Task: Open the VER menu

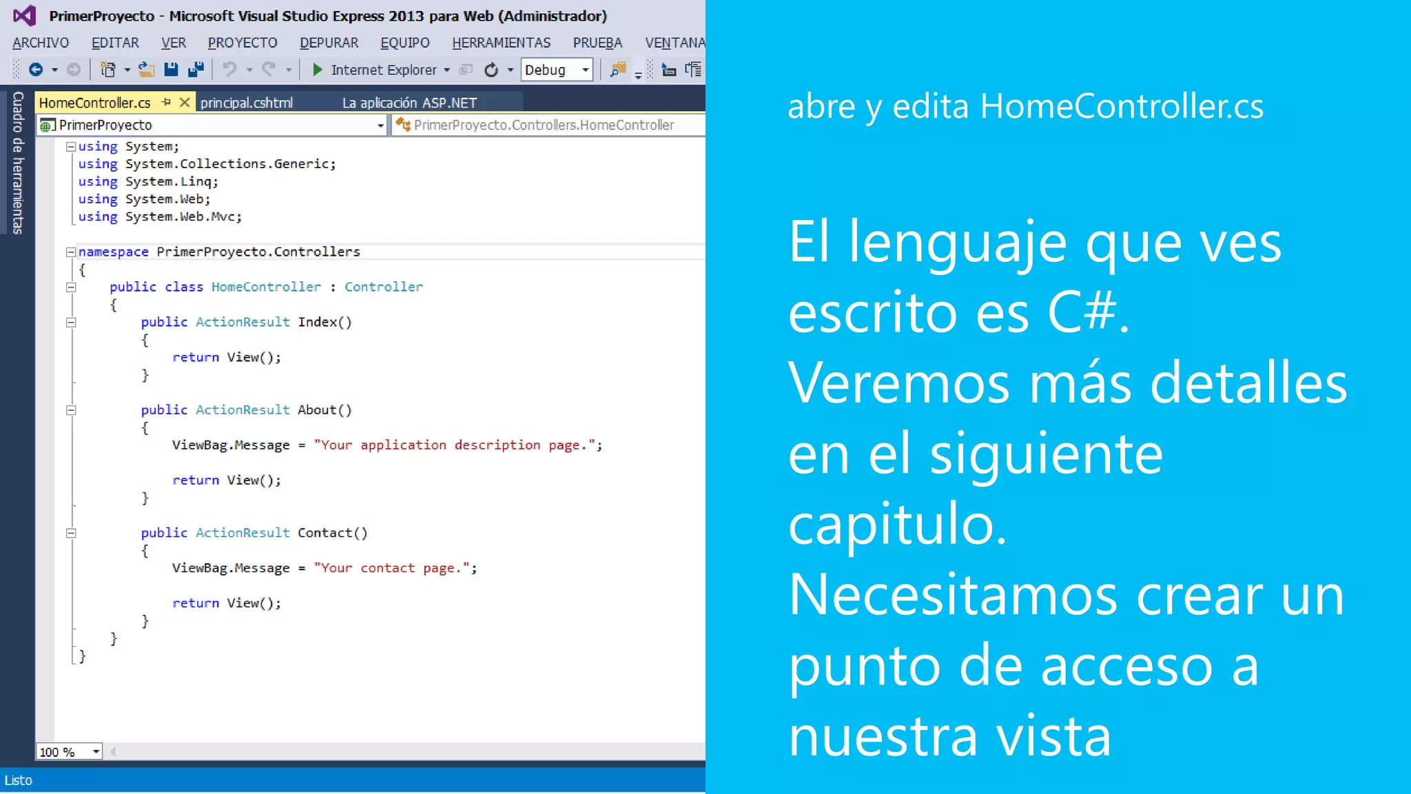Action: click(x=174, y=43)
